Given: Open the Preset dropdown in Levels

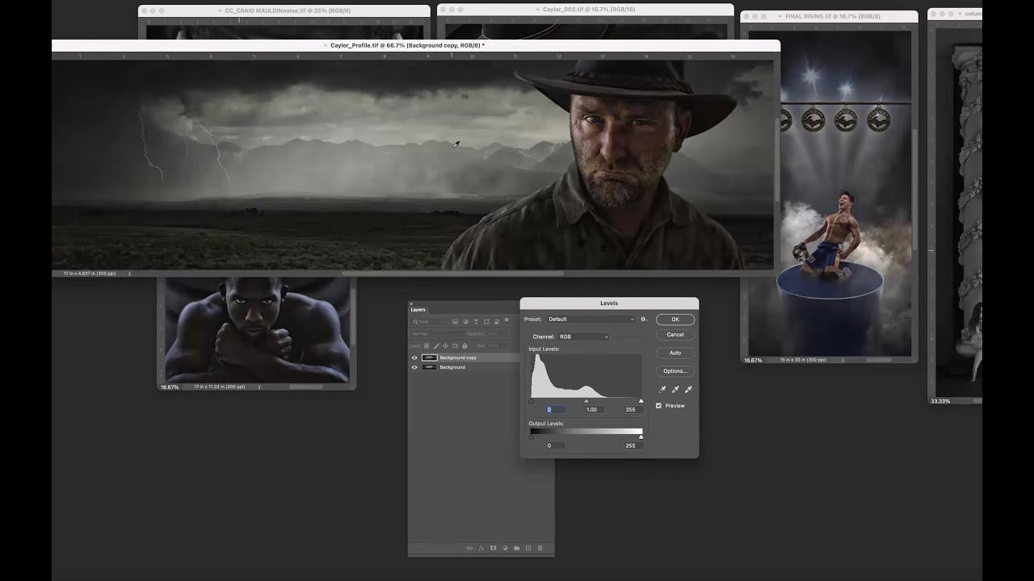Looking at the screenshot, I should pos(591,320).
